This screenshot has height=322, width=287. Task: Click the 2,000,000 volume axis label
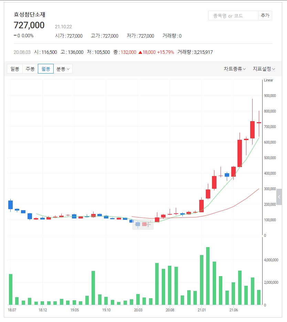pyautogui.click(x=271, y=282)
